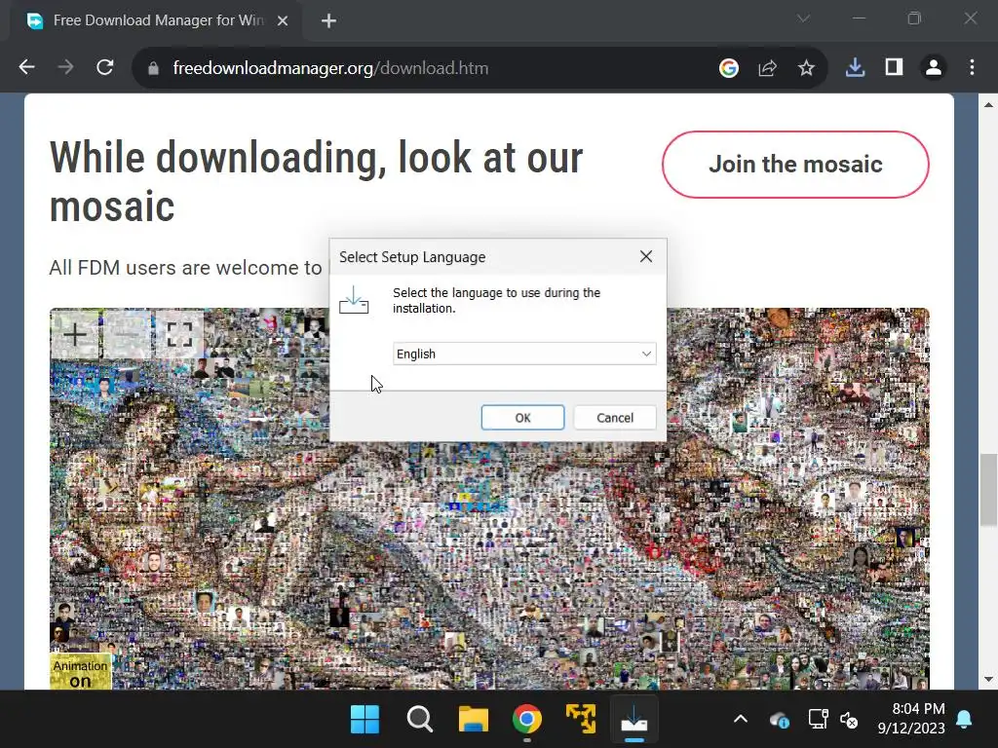Click the browser forward arrow

pos(65,67)
